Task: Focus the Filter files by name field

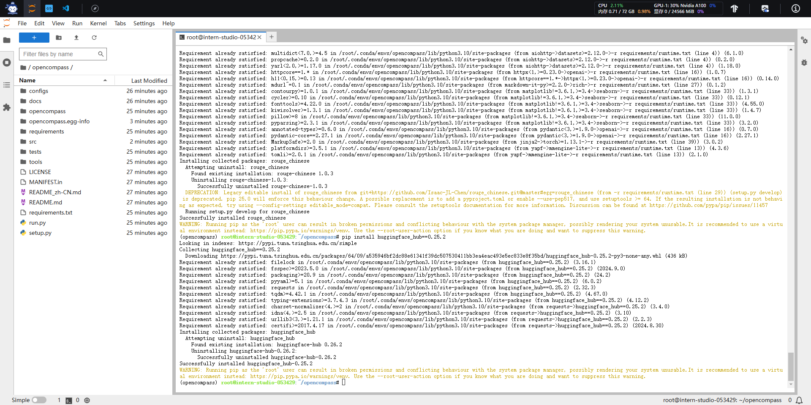Action: (63, 54)
